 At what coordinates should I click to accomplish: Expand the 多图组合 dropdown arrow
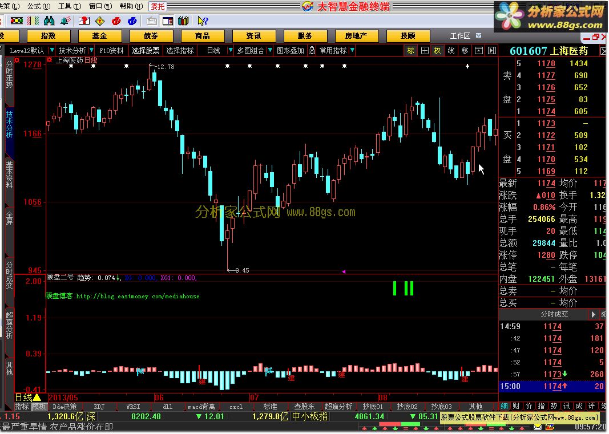point(270,50)
